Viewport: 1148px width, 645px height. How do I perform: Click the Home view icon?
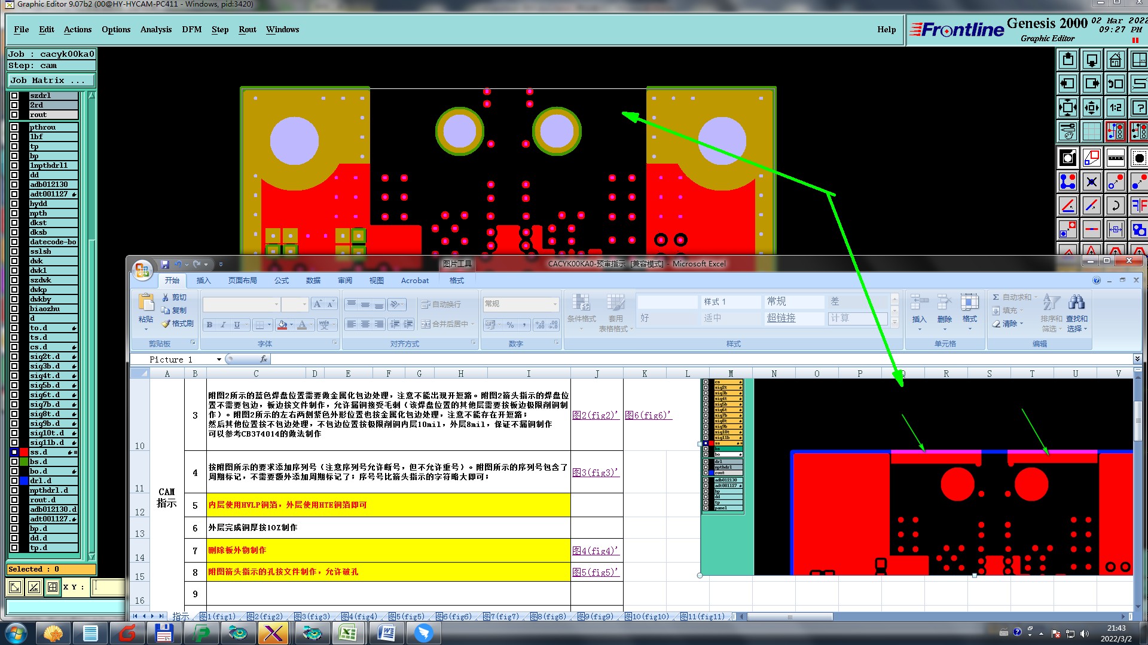(1115, 60)
